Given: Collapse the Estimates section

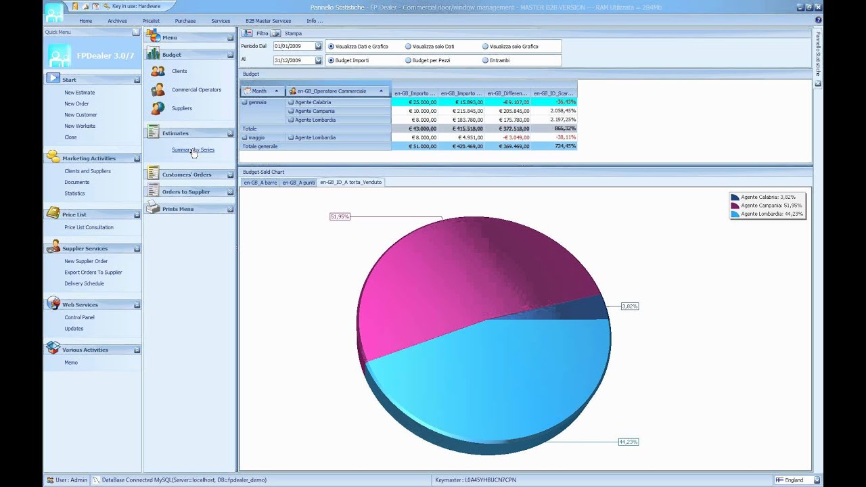Looking at the screenshot, I should point(230,133).
